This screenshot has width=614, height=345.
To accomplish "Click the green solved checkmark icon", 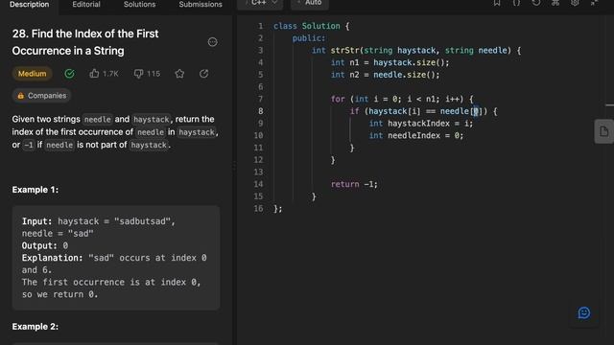I will tap(69, 74).
